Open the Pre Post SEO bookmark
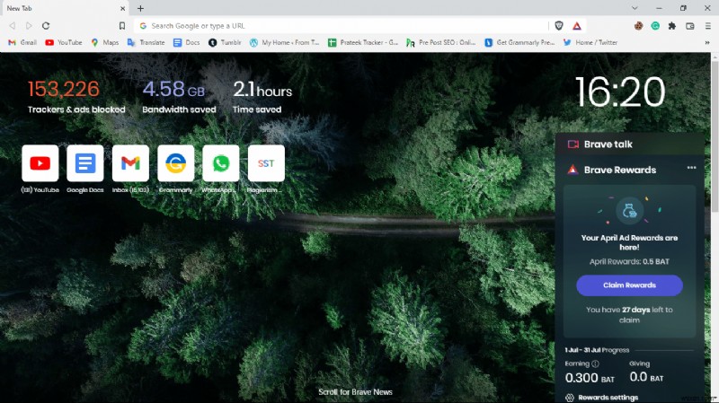 coord(441,42)
